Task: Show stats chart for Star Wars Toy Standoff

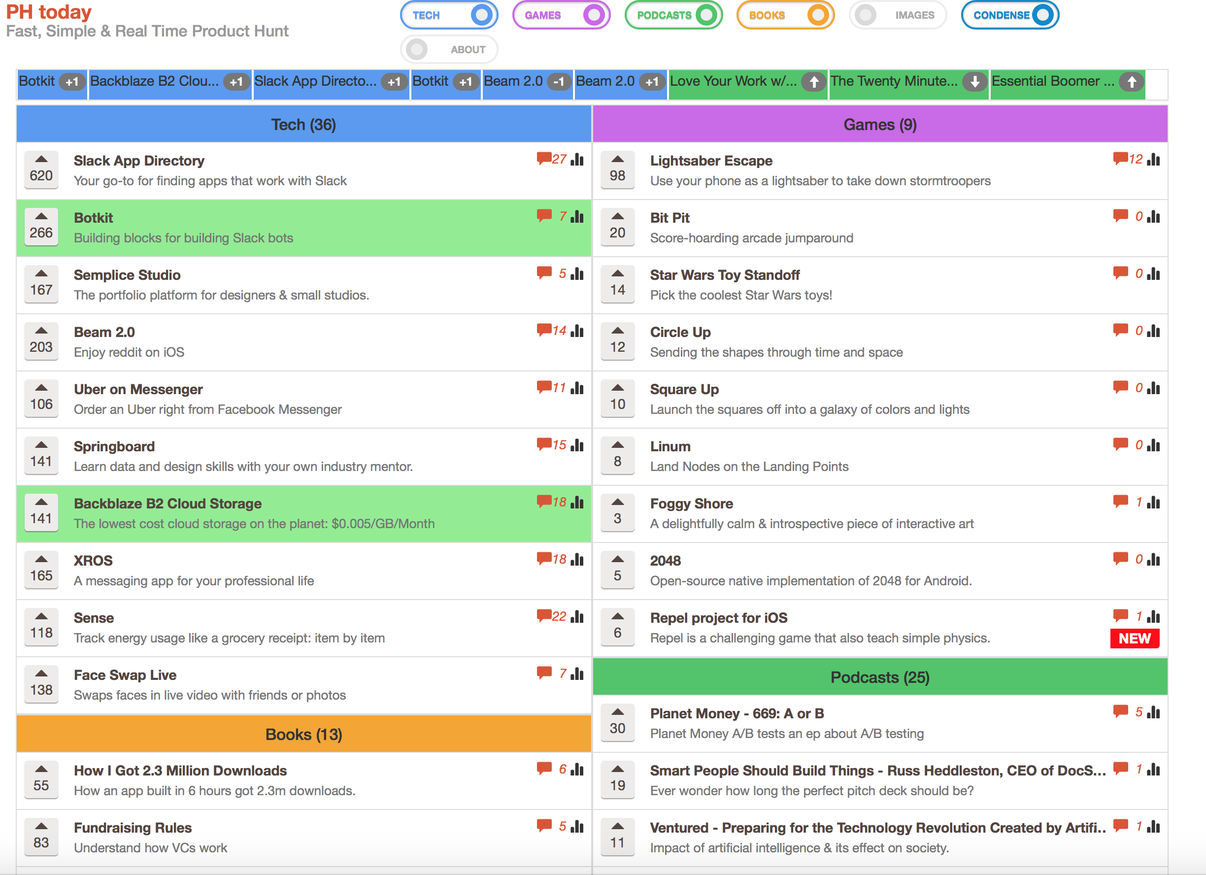Action: pos(1153,273)
